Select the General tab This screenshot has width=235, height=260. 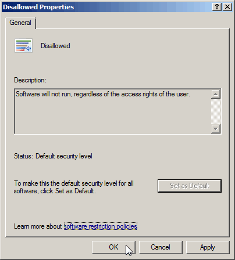click(20, 23)
